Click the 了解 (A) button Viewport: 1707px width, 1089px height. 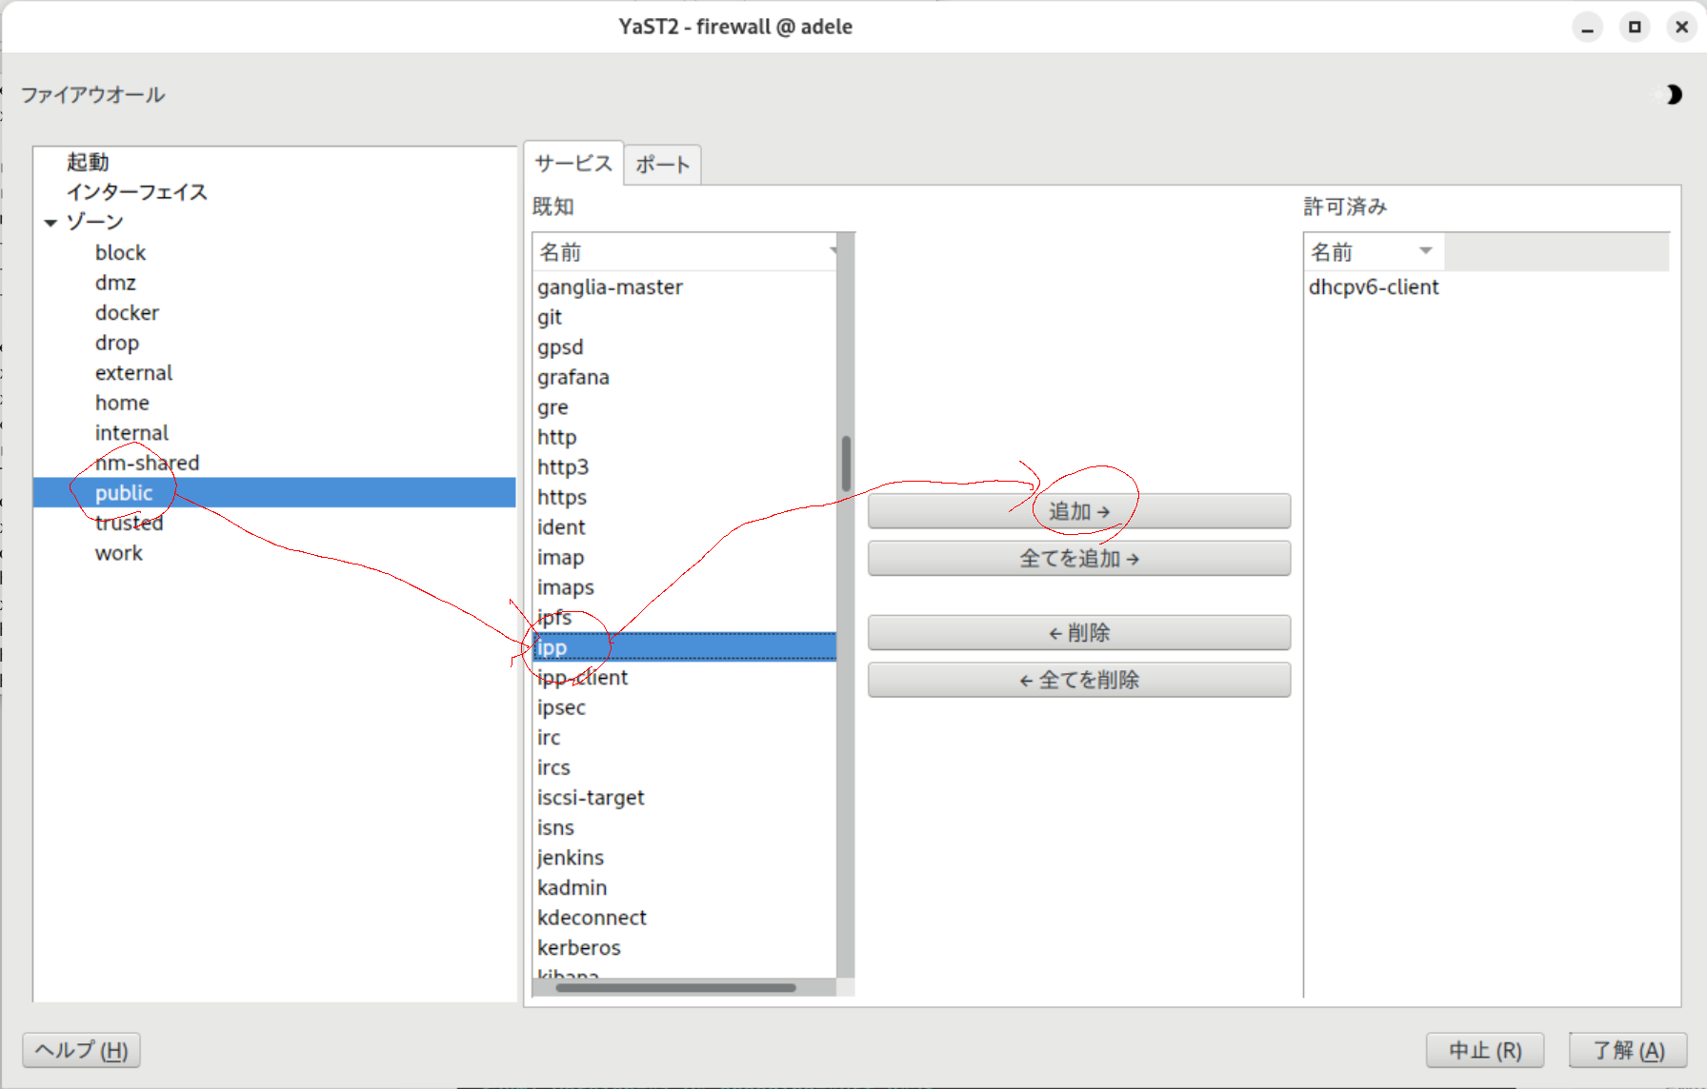pos(1628,1050)
